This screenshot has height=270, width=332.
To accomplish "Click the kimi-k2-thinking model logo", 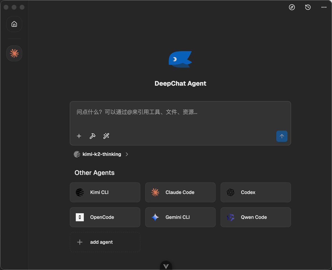I will click(x=77, y=154).
